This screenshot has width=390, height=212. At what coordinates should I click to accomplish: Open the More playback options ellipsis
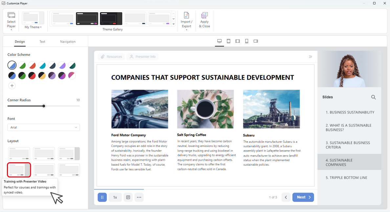[x=139, y=197]
